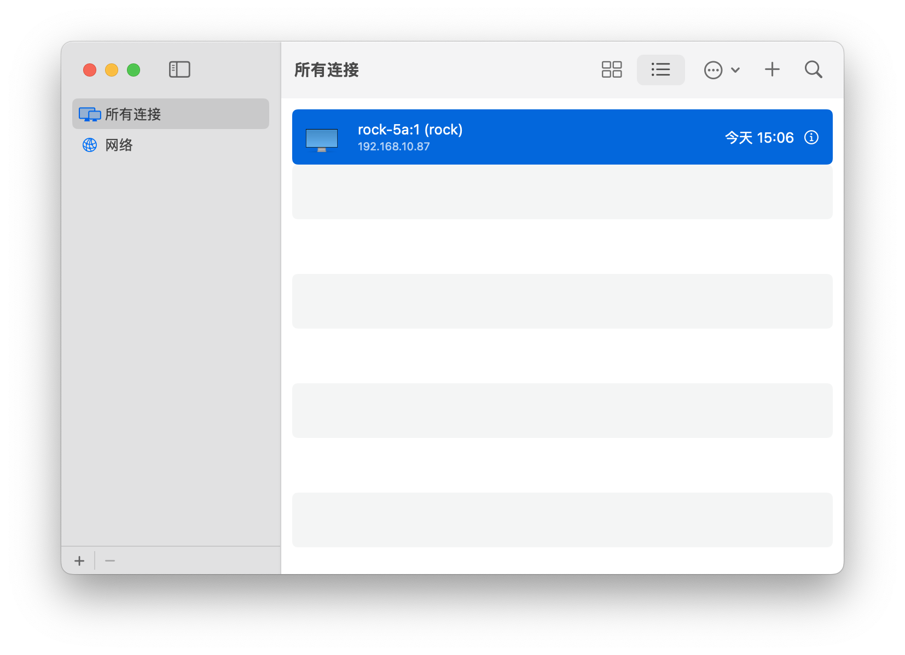Viewport: 905px width, 655px height.
Task: Switch to list view layout
Action: click(660, 69)
